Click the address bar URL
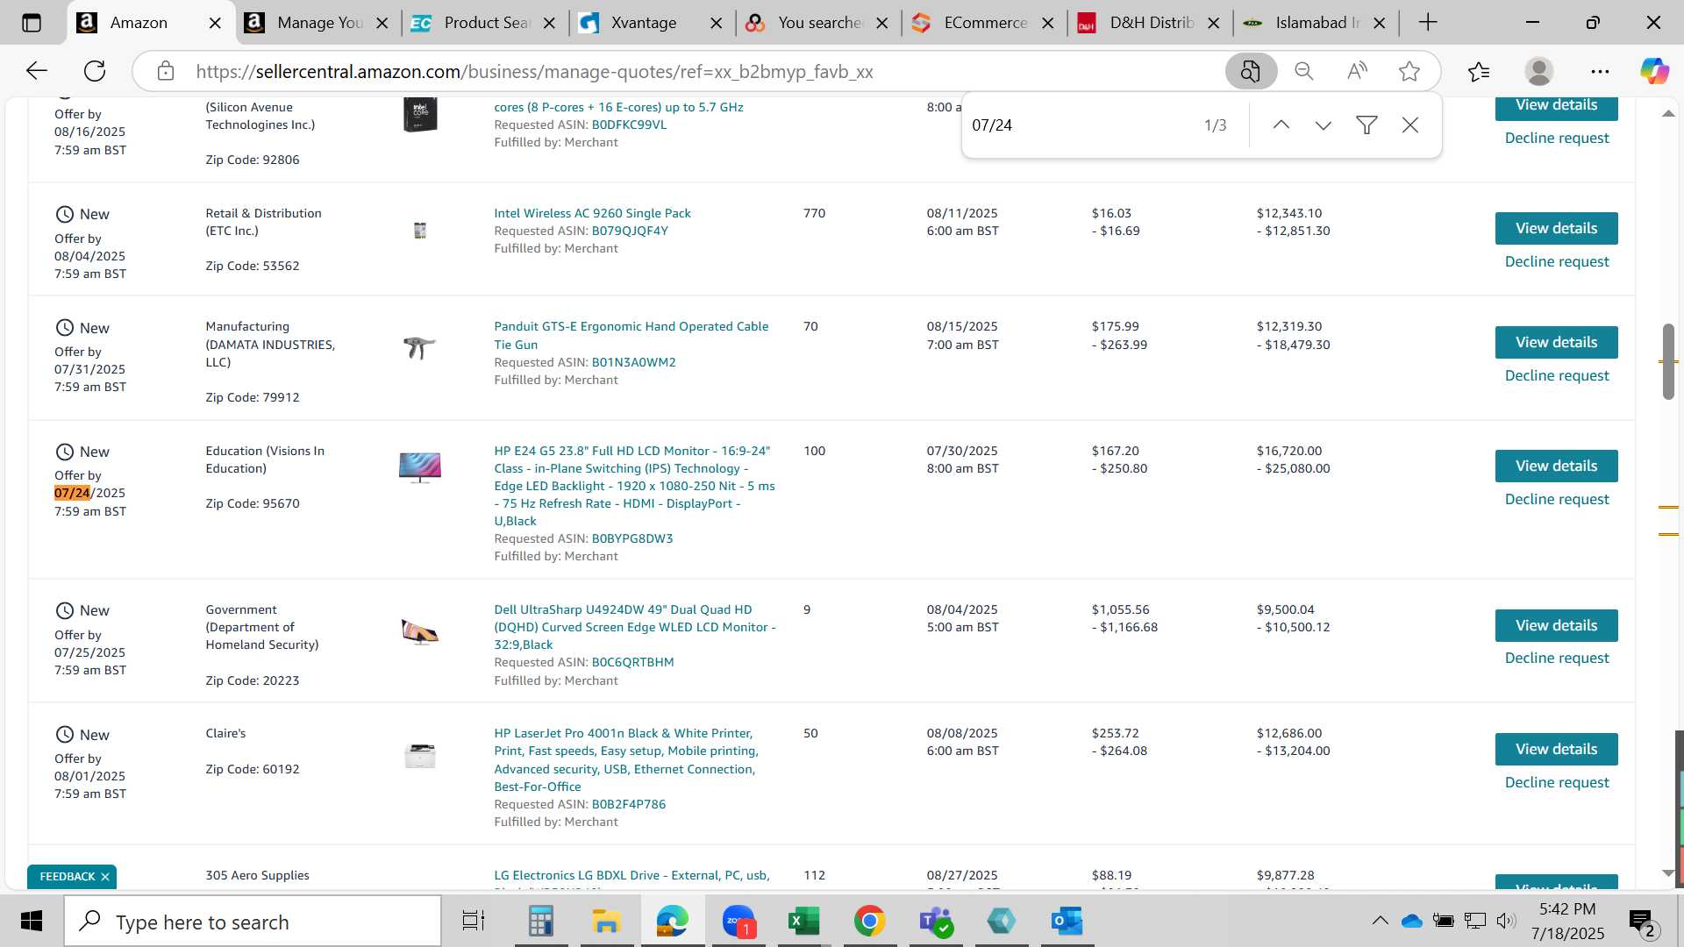The height and width of the screenshot is (947, 1684). (x=534, y=72)
